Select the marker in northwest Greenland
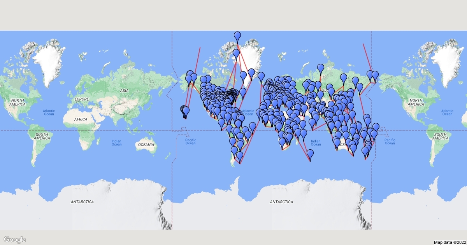Screen dimensions: 467x245 236,53
